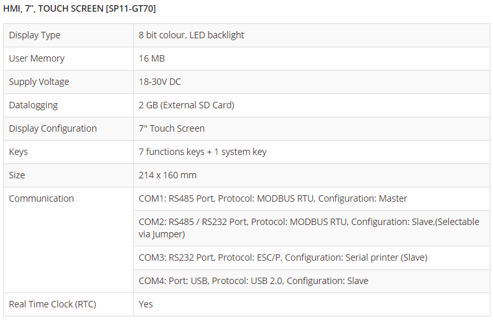Select the Supply Voltage label cell
This screenshot has width=493, height=321.
click(39, 82)
